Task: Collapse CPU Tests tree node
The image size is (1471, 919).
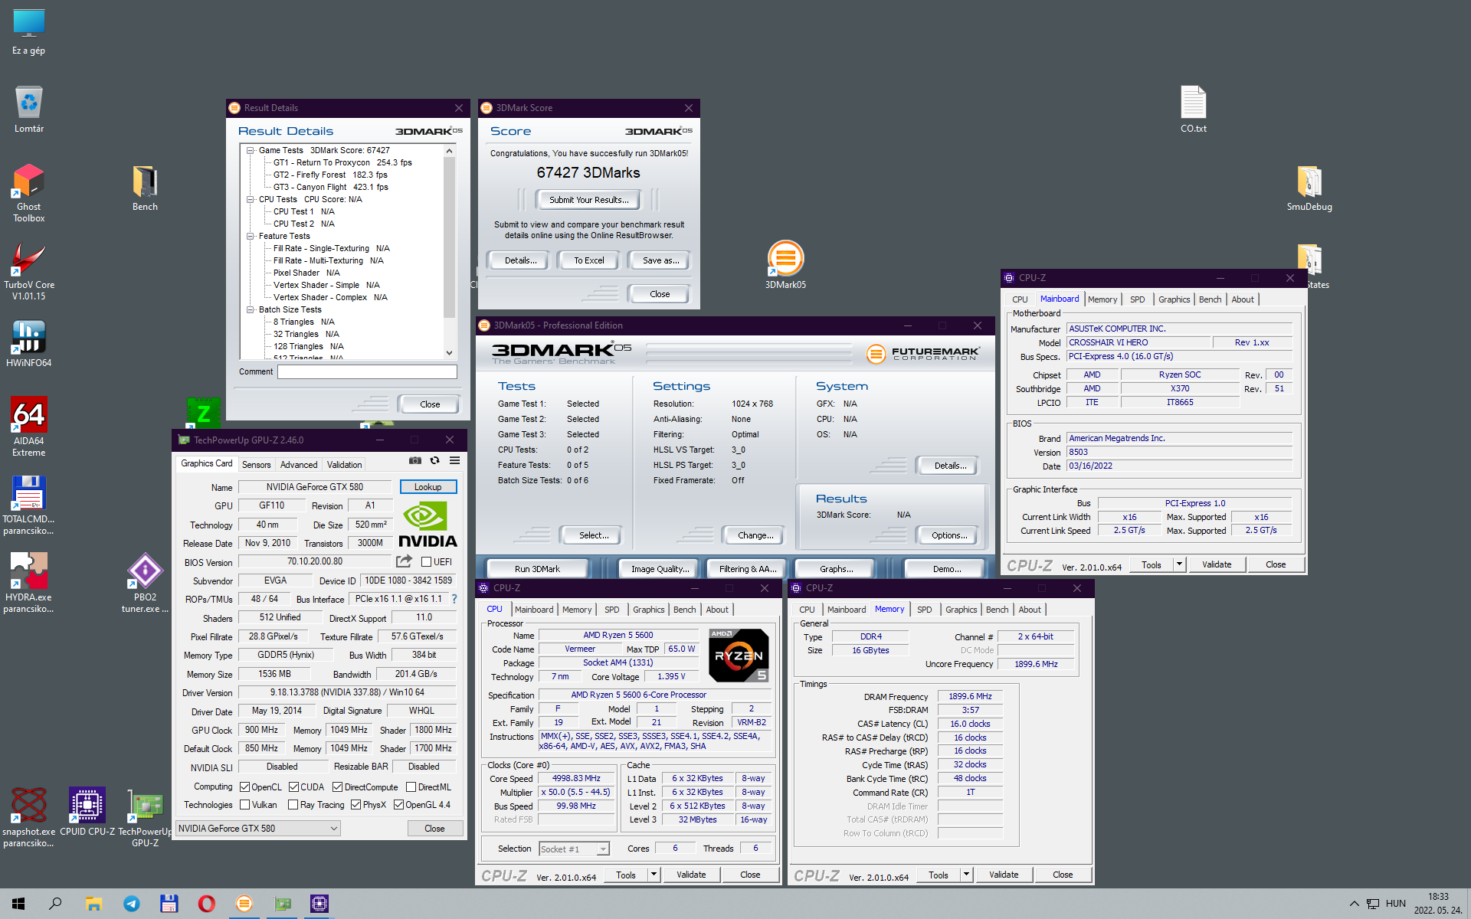Action: [x=250, y=199]
